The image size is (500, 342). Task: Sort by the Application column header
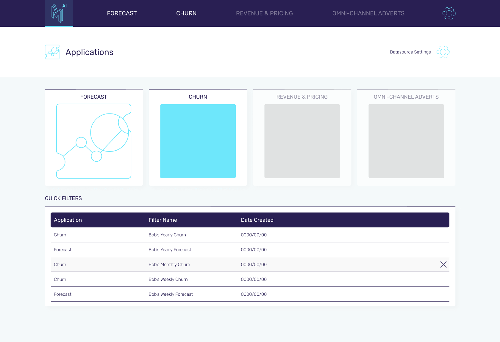[x=68, y=220]
